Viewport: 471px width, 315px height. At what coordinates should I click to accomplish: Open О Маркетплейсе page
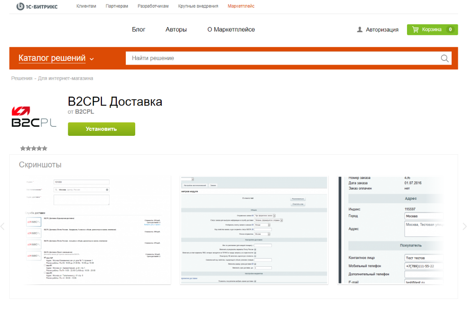click(231, 29)
